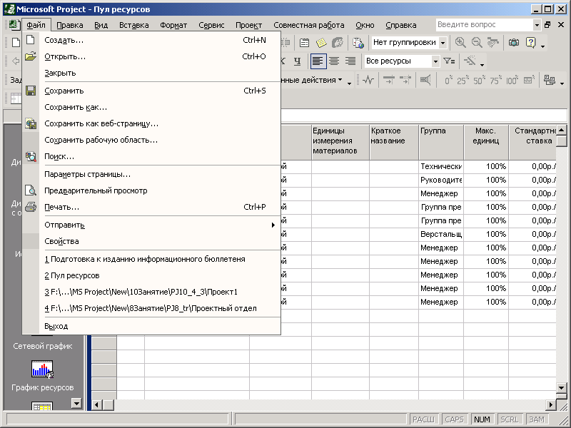This screenshot has width=571, height=428.
Task: Click the Zoom Out magnifier toolbar icon
Action: click(x=477, y=43)
